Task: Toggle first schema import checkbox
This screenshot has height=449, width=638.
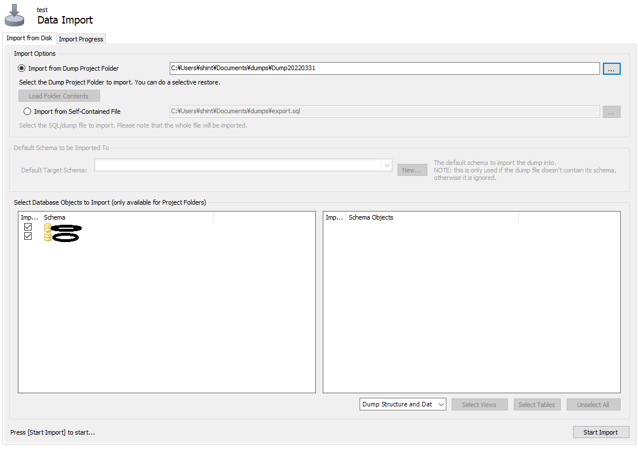Action: click(x=28, y=227)
